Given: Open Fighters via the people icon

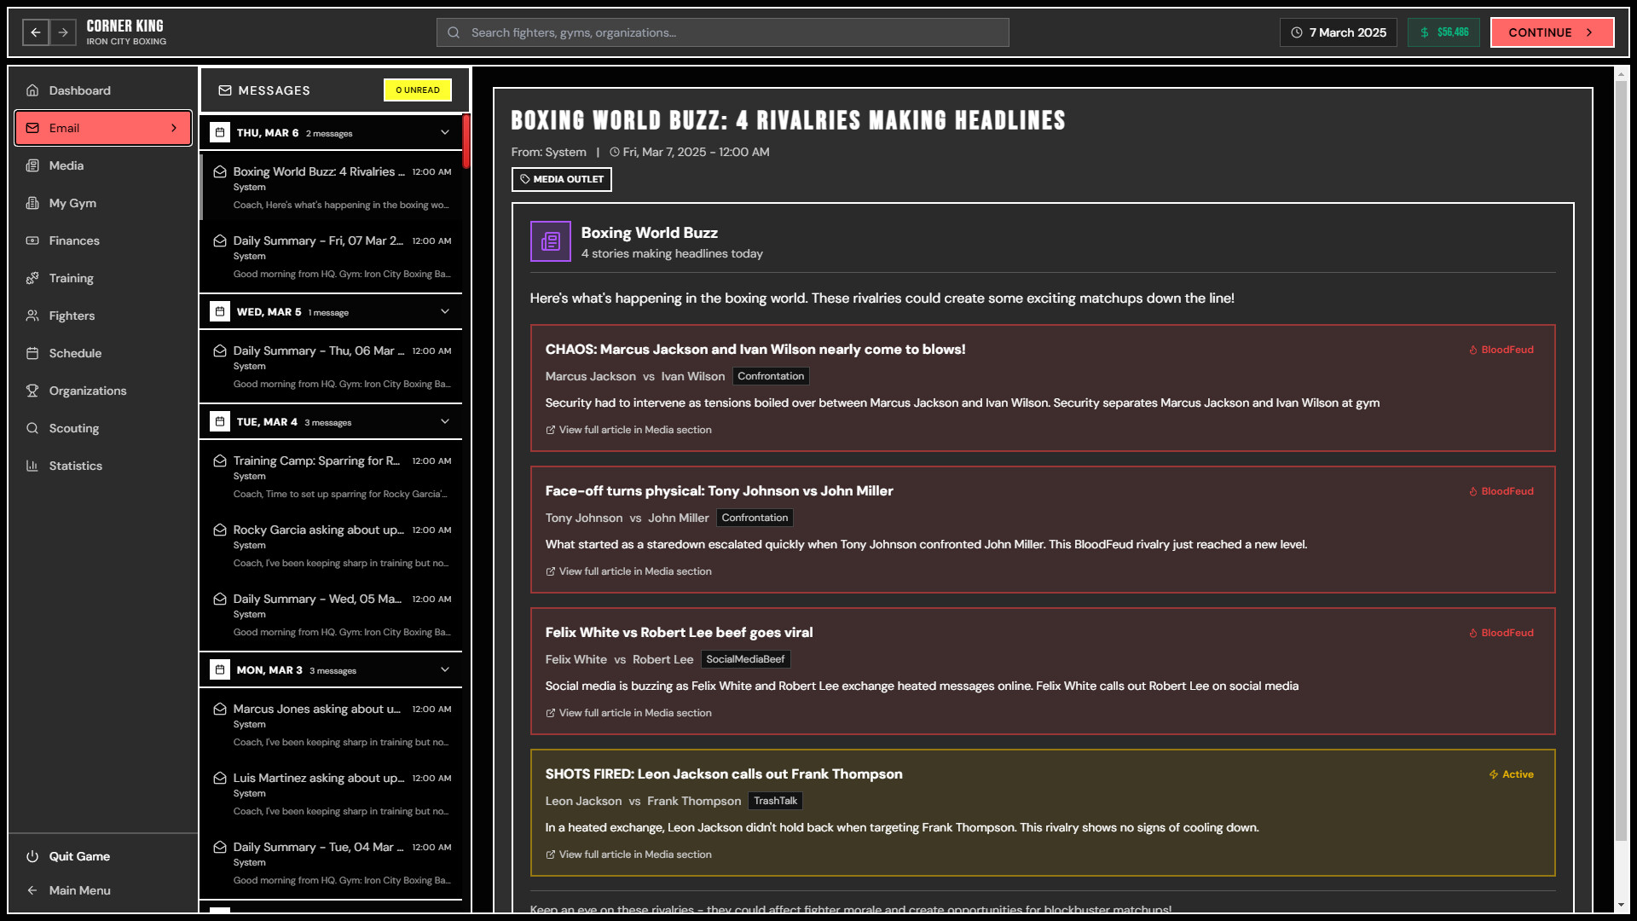Looking at the screenshot, I should coord(32,316).
